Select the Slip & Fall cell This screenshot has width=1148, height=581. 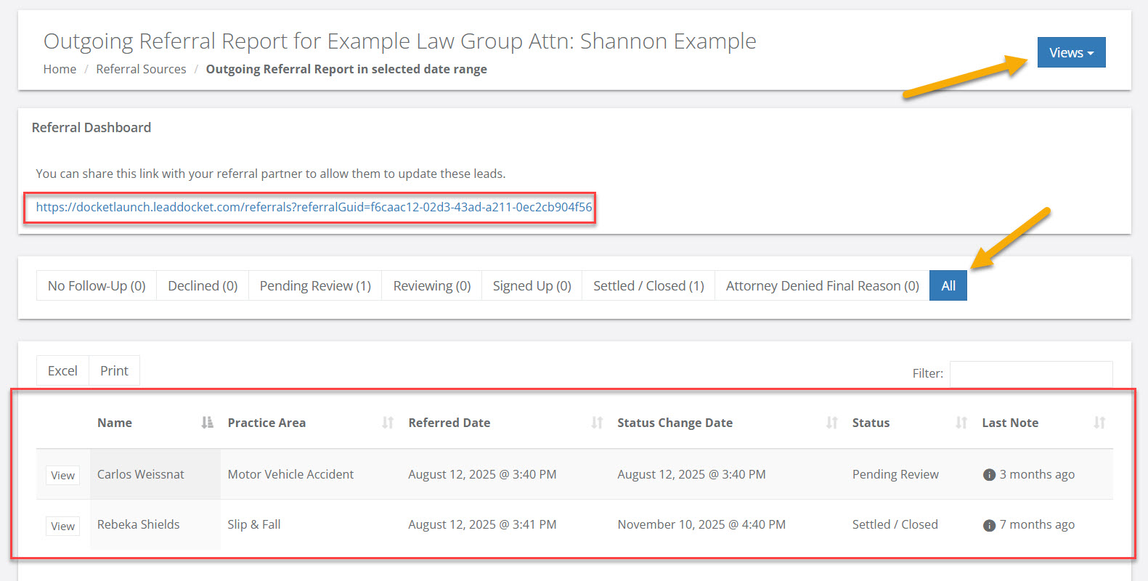coord(311,524)
